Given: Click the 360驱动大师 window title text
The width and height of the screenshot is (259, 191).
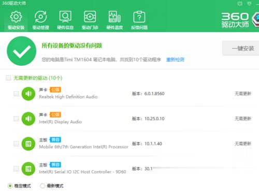Looking at the screenshot, I should [14, 3].
